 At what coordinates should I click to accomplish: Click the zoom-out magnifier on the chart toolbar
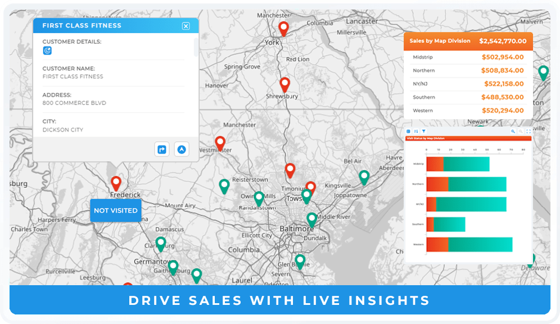[521, 131]
